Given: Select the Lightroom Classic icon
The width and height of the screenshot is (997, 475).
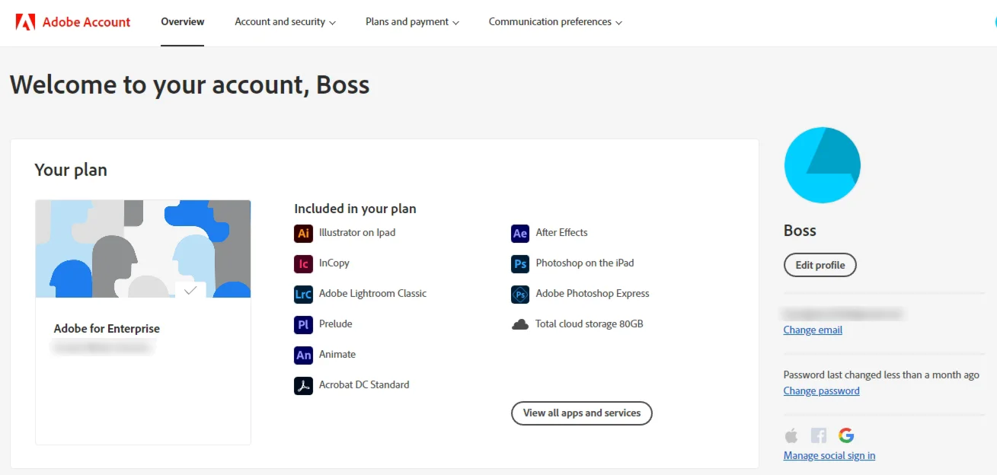Looking at the screenshot, I should point(303,295).
